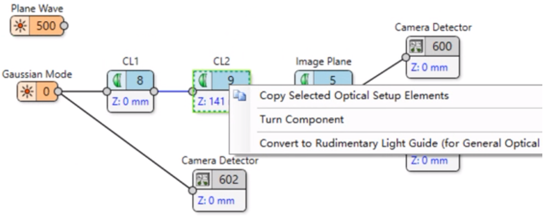Select index number 500 on Plane Wave
Image resolution: width=546 pixels, height=216 pixels.
click(x=46, y=26)
